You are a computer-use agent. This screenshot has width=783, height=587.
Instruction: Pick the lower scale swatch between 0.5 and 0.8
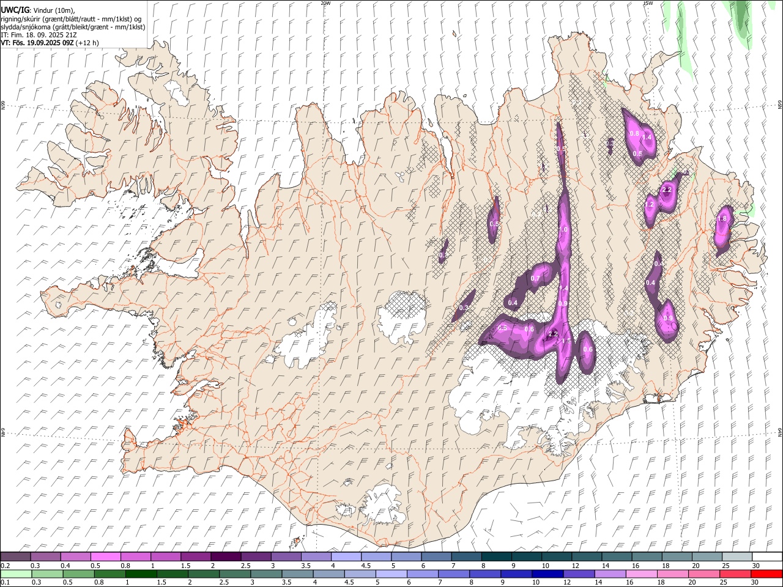click(x=78, y=574)
